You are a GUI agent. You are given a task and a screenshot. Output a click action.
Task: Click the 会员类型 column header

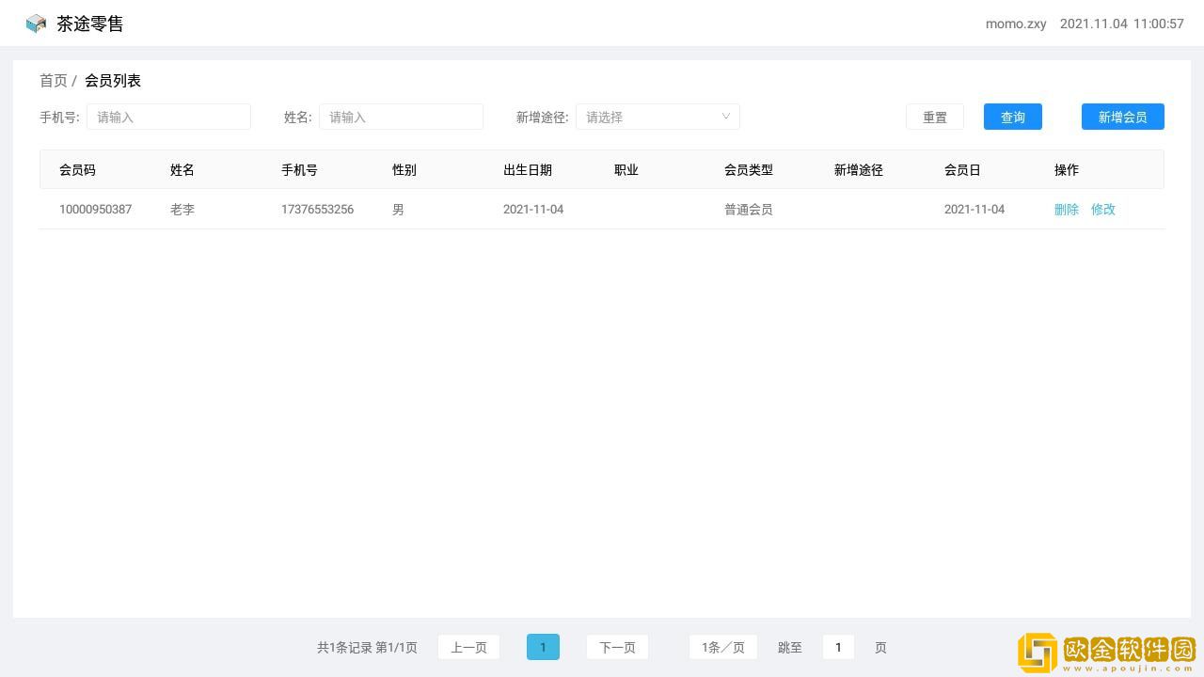748,170
